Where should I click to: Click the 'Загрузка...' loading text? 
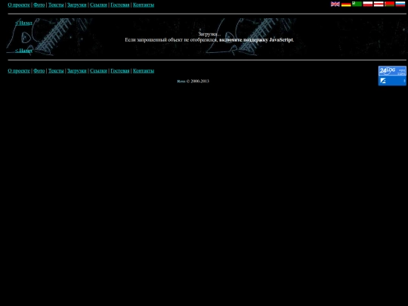click(209, 34)
